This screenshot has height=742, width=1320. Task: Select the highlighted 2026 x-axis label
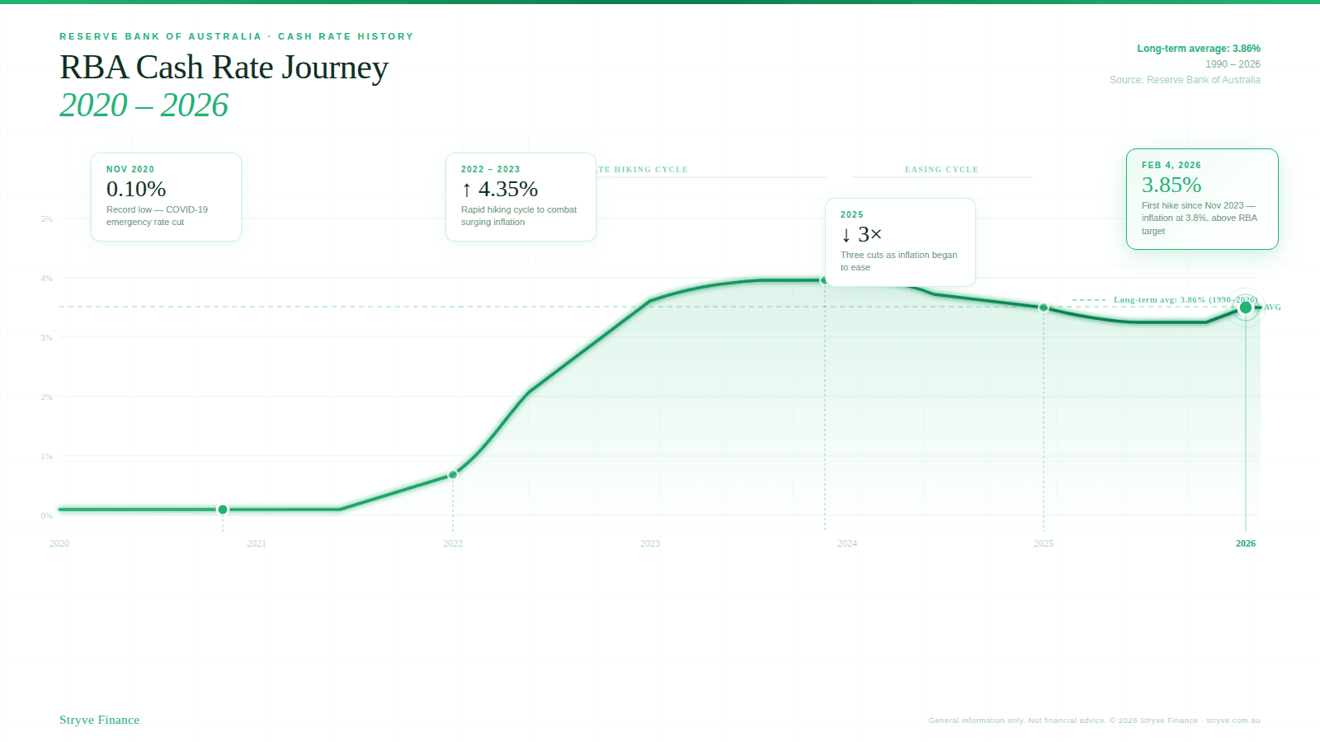click(x=1246, y=543)
